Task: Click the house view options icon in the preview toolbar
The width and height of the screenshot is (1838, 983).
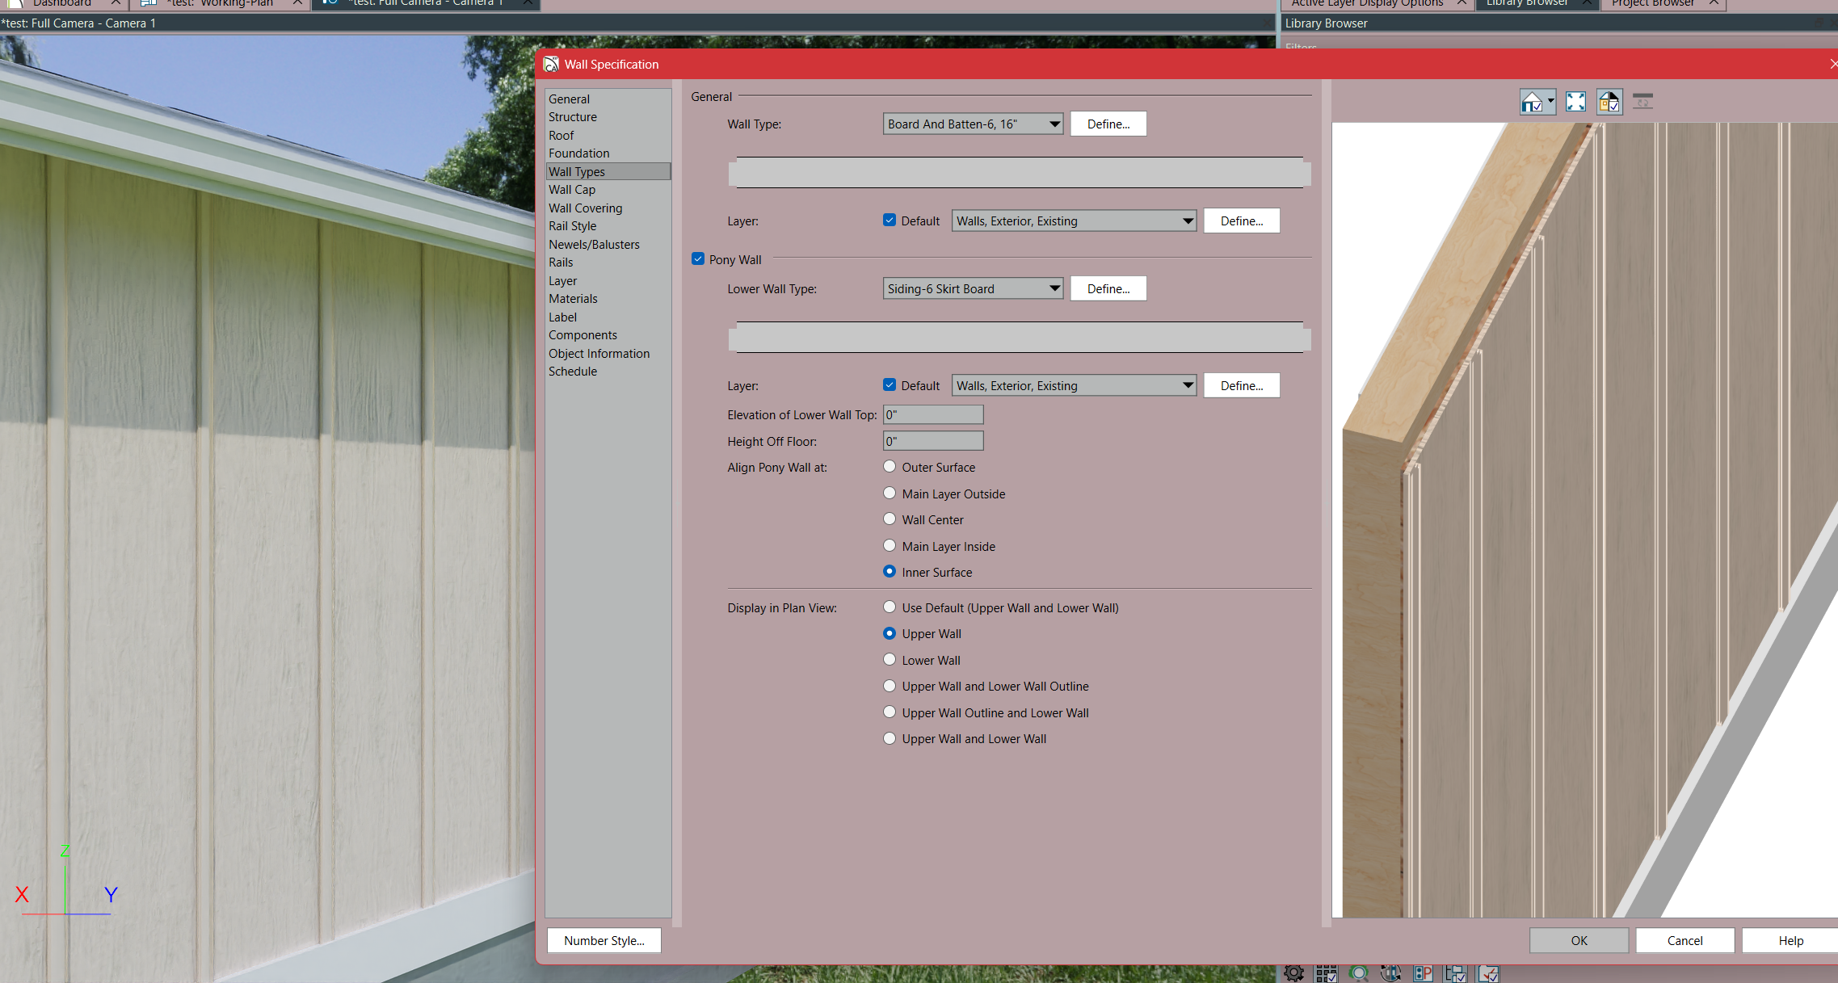Action: 1533,102
